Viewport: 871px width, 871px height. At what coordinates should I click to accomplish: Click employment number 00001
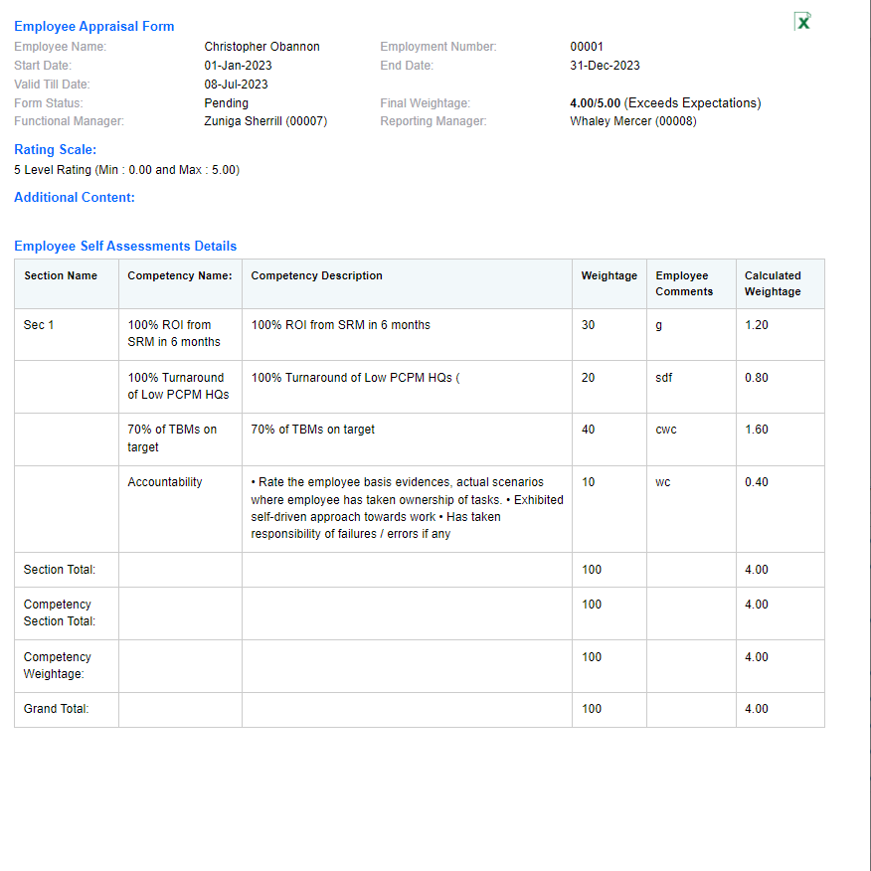pos(586,47)
